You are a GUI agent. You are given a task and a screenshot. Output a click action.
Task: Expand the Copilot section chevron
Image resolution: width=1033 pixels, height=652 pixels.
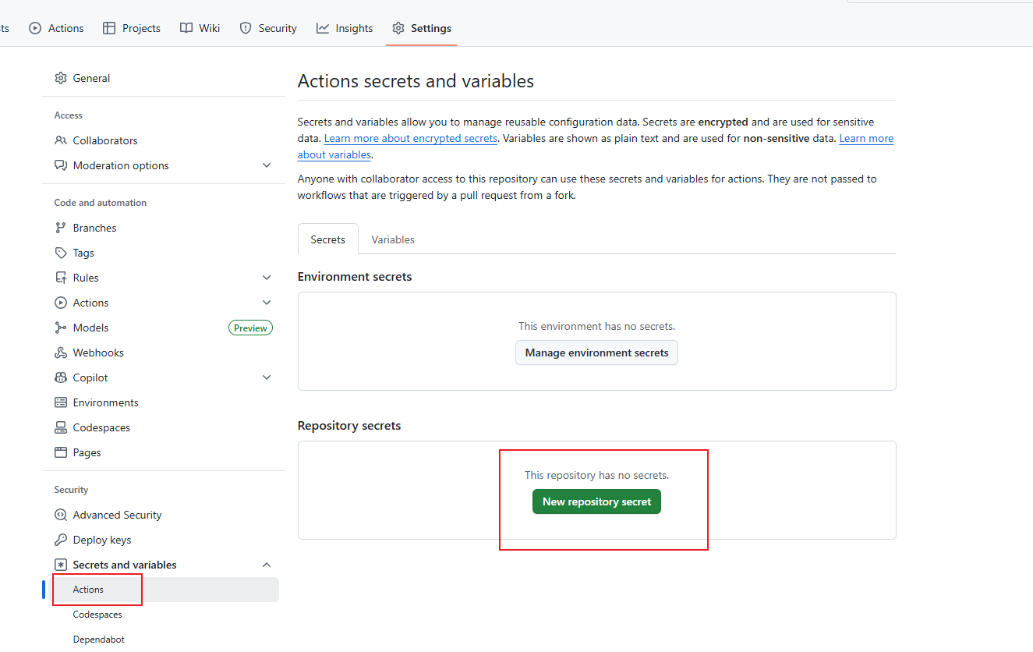(x=267, y=377)
